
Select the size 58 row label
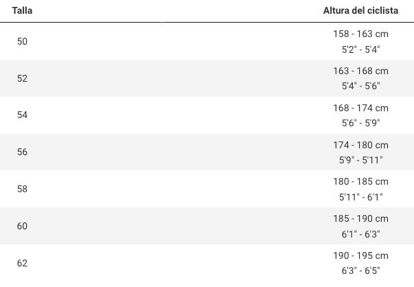[x=22, y=189]
